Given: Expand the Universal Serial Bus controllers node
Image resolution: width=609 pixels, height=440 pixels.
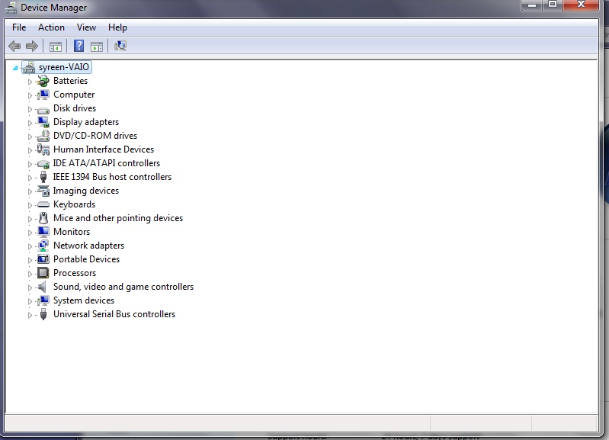Looking at the screenshot, I should 30,315.
